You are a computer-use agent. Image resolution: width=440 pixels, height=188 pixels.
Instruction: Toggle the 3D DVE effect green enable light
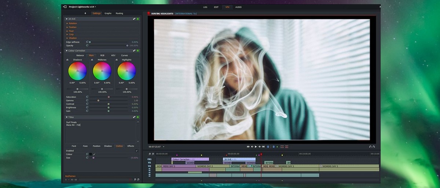(138, 19)
